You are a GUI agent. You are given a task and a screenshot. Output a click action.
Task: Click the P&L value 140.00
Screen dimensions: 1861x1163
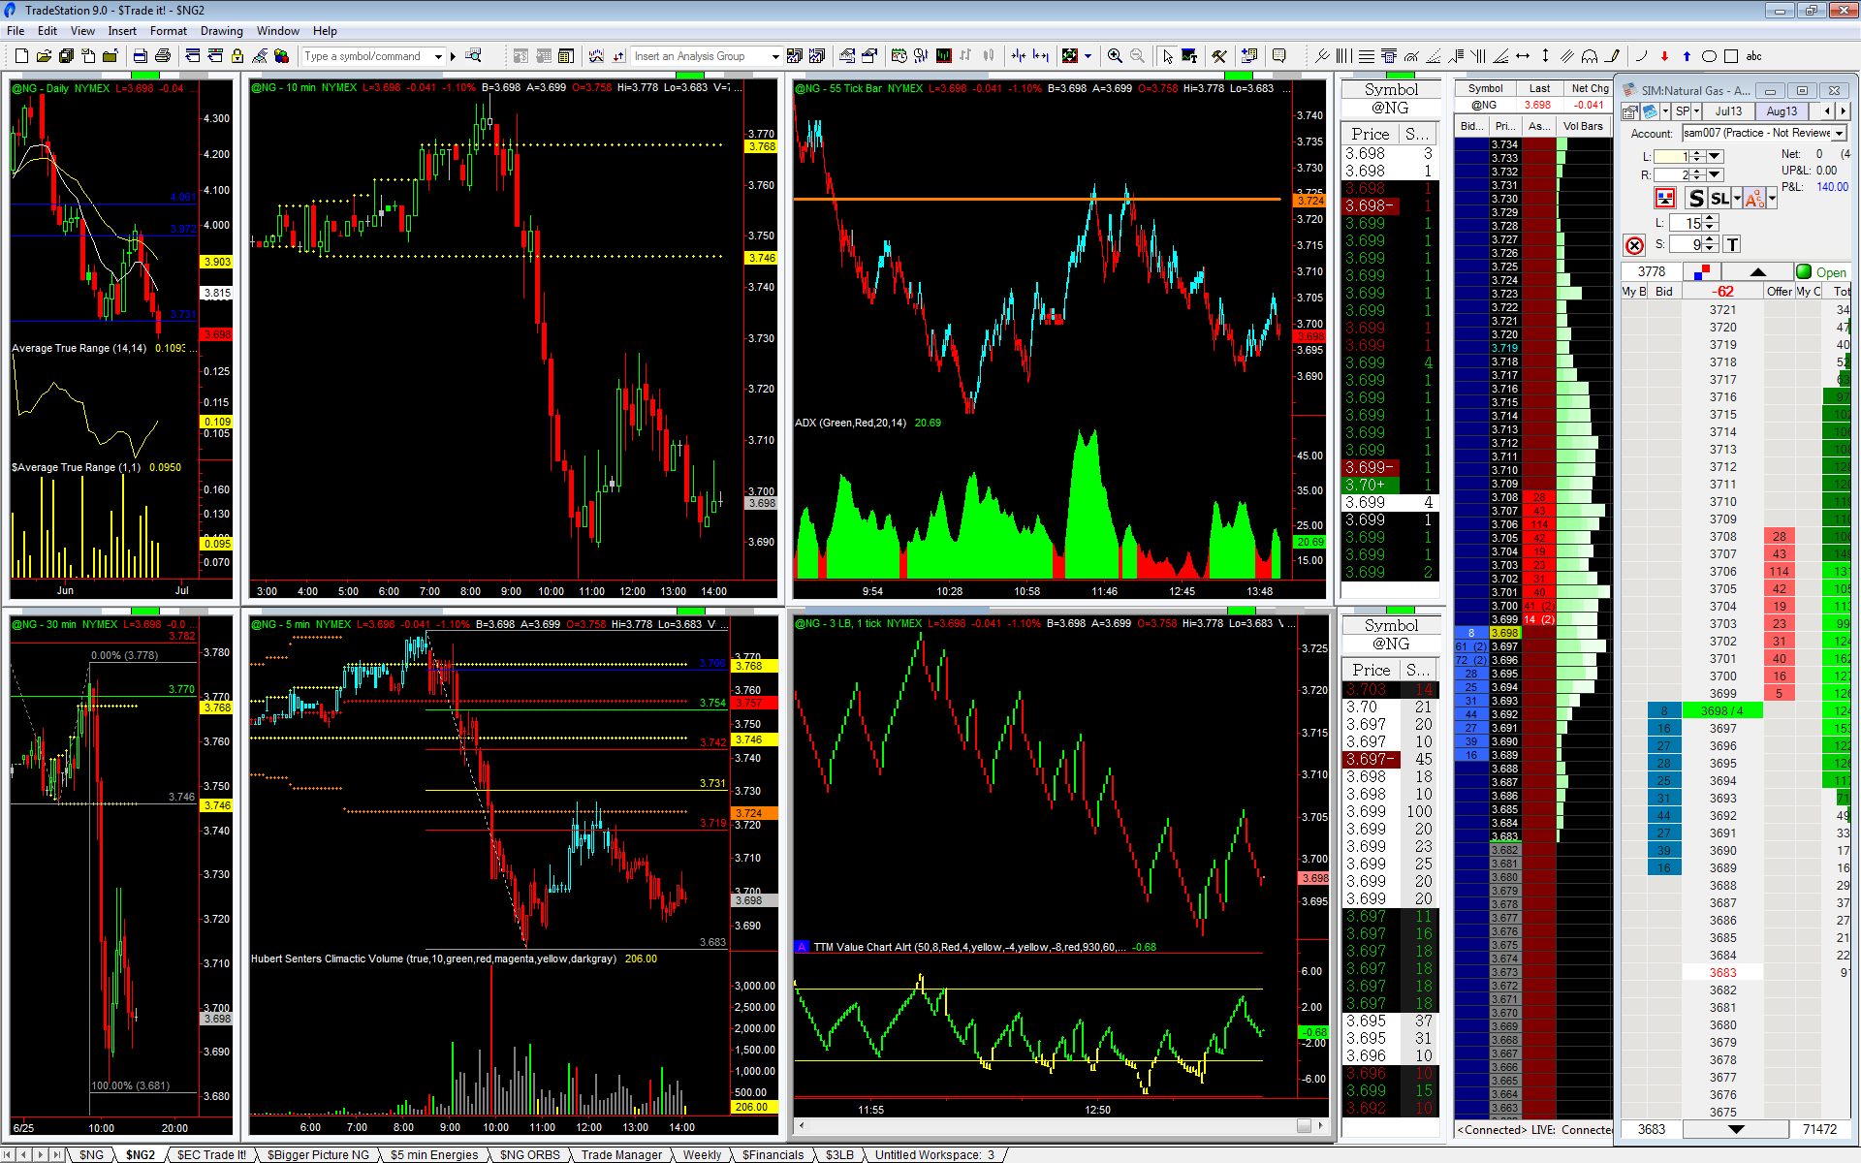click(x=1832, y=187)
